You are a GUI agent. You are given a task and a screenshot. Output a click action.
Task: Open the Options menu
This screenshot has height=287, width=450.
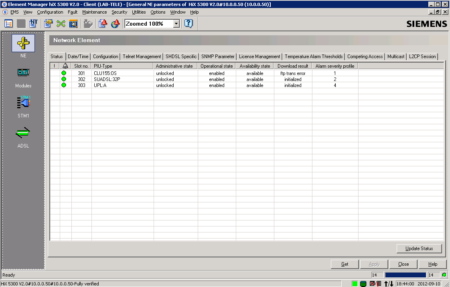(158, 12)
